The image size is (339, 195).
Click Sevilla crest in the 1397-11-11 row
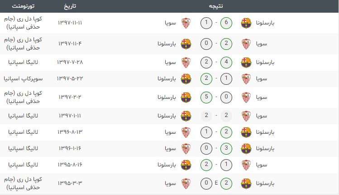click(x=186, y=23)
